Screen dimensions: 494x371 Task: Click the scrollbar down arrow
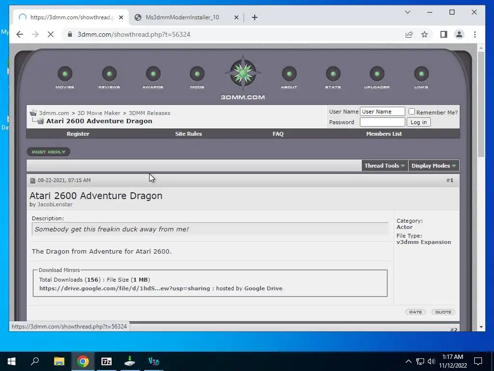tap(481, 327)
